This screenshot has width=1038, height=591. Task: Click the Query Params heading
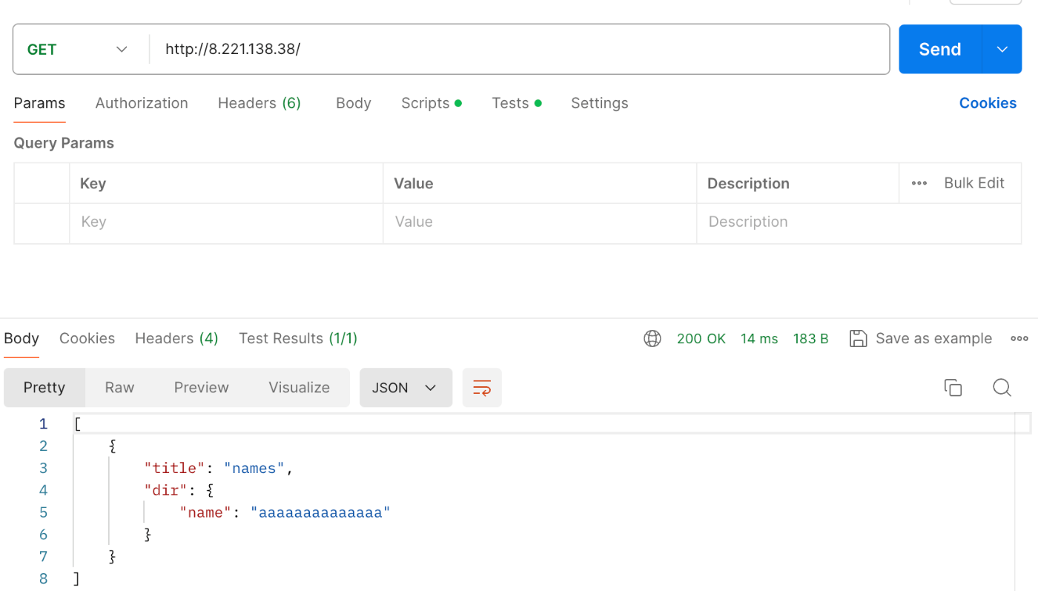click(x=64, y=143)
